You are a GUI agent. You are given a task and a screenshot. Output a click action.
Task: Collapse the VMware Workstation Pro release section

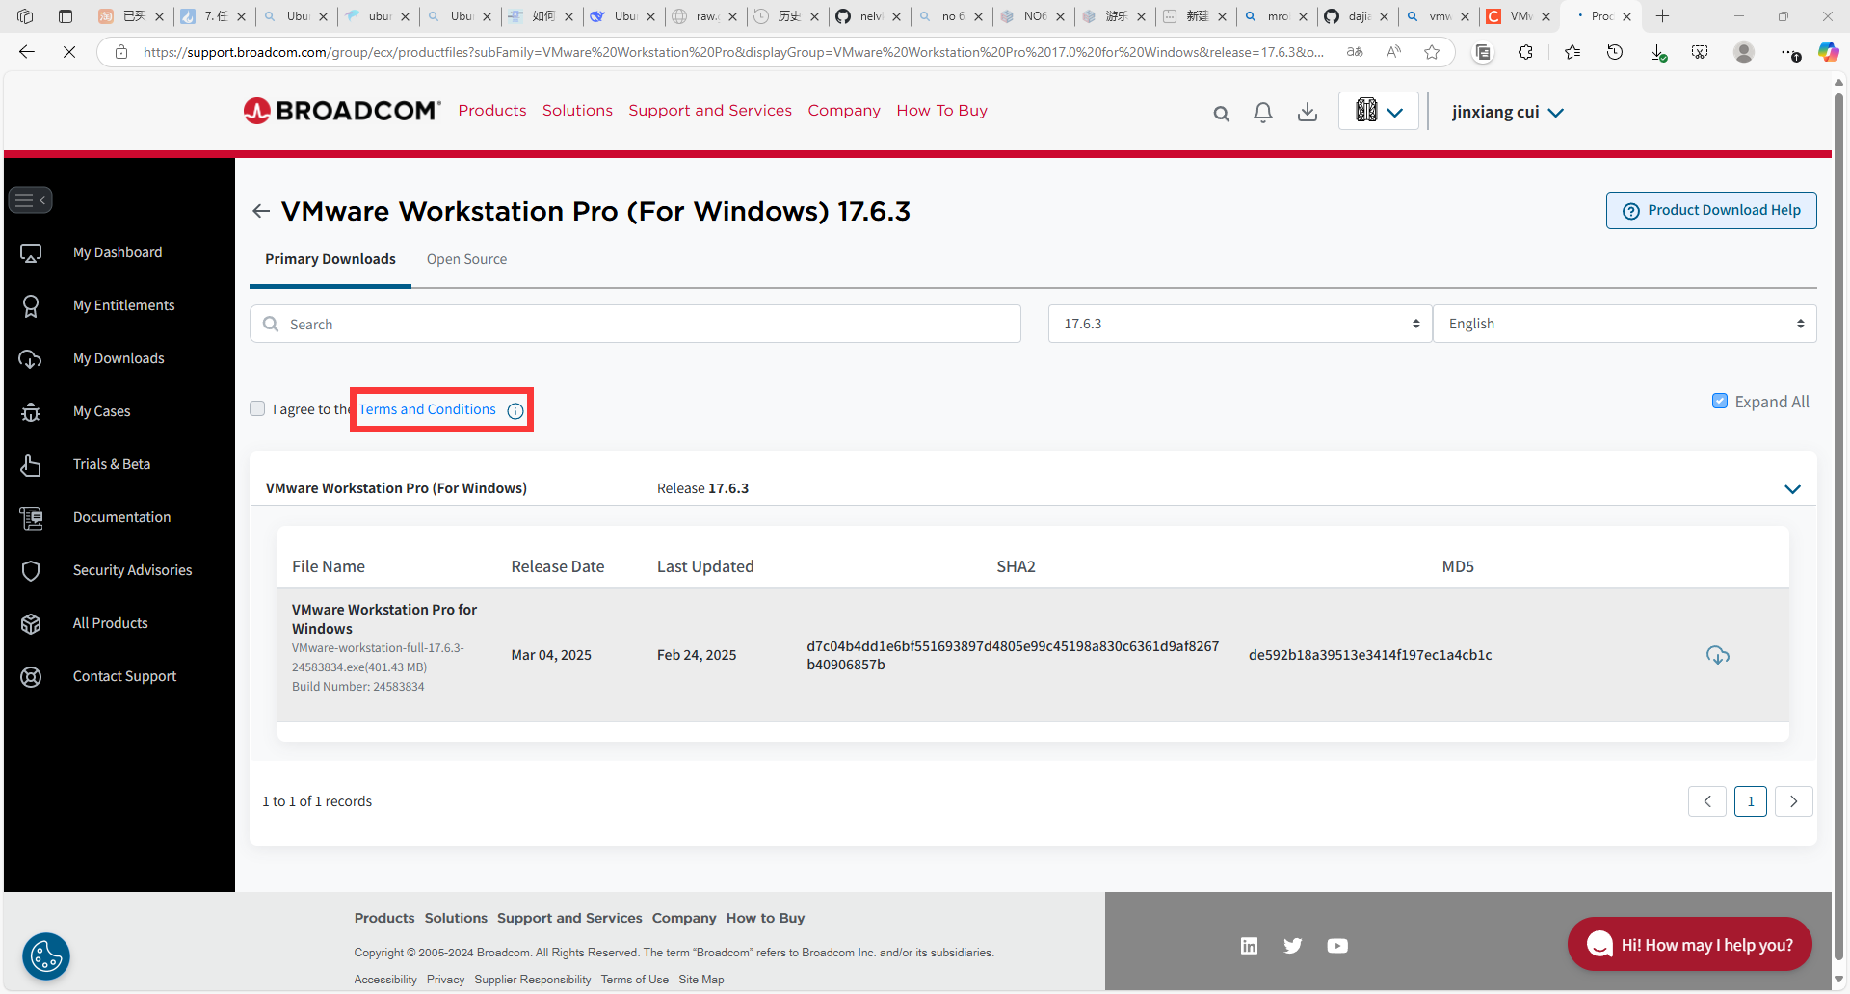click(1792, 489)
